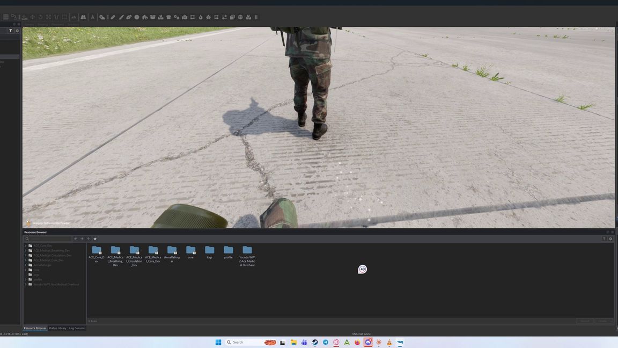Open the hamburger menu in toolbar

click(5, 17)
